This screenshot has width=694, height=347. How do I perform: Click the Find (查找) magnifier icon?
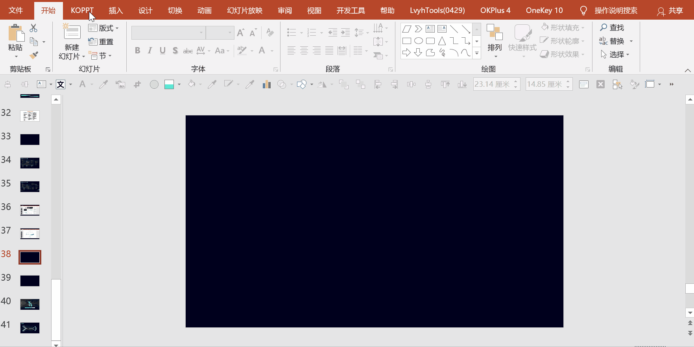point(604,27)
